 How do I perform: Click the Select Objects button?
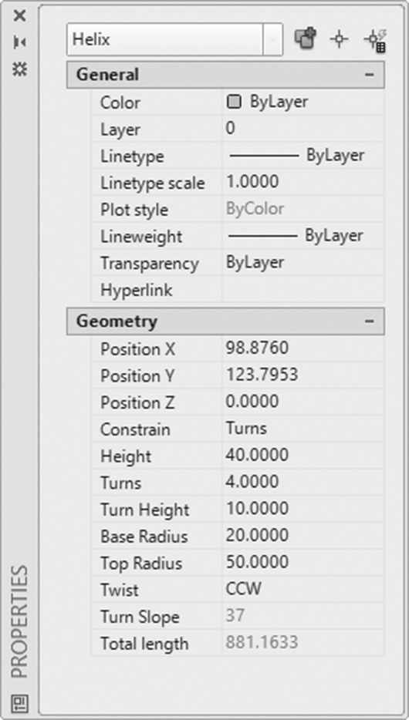[339, 40]
